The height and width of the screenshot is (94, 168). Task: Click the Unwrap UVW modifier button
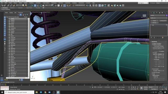click(x=163, y=21)
